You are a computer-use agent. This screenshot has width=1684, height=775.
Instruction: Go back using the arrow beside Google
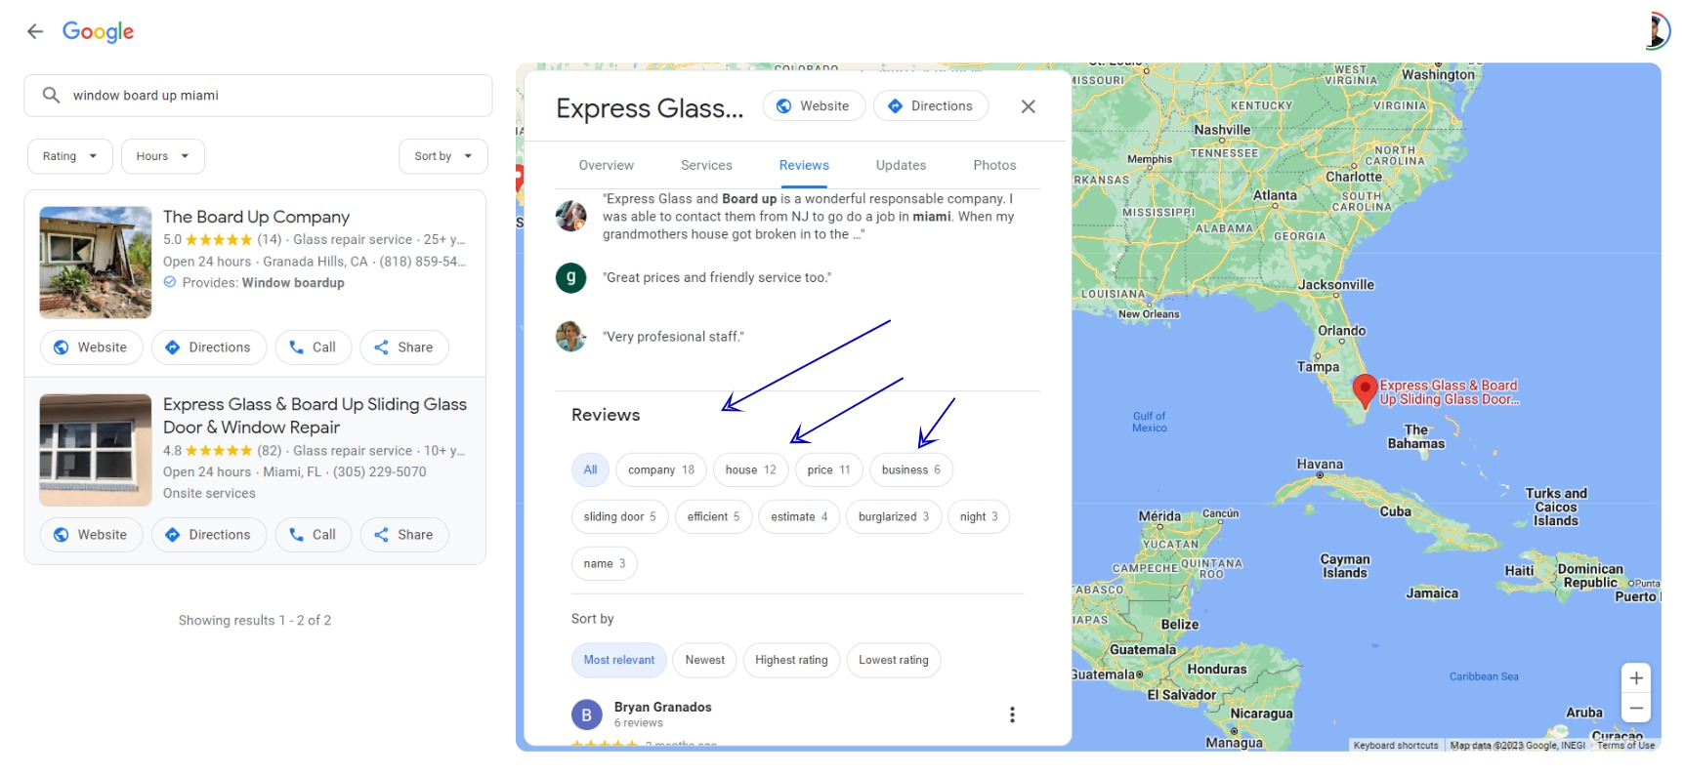35,31
